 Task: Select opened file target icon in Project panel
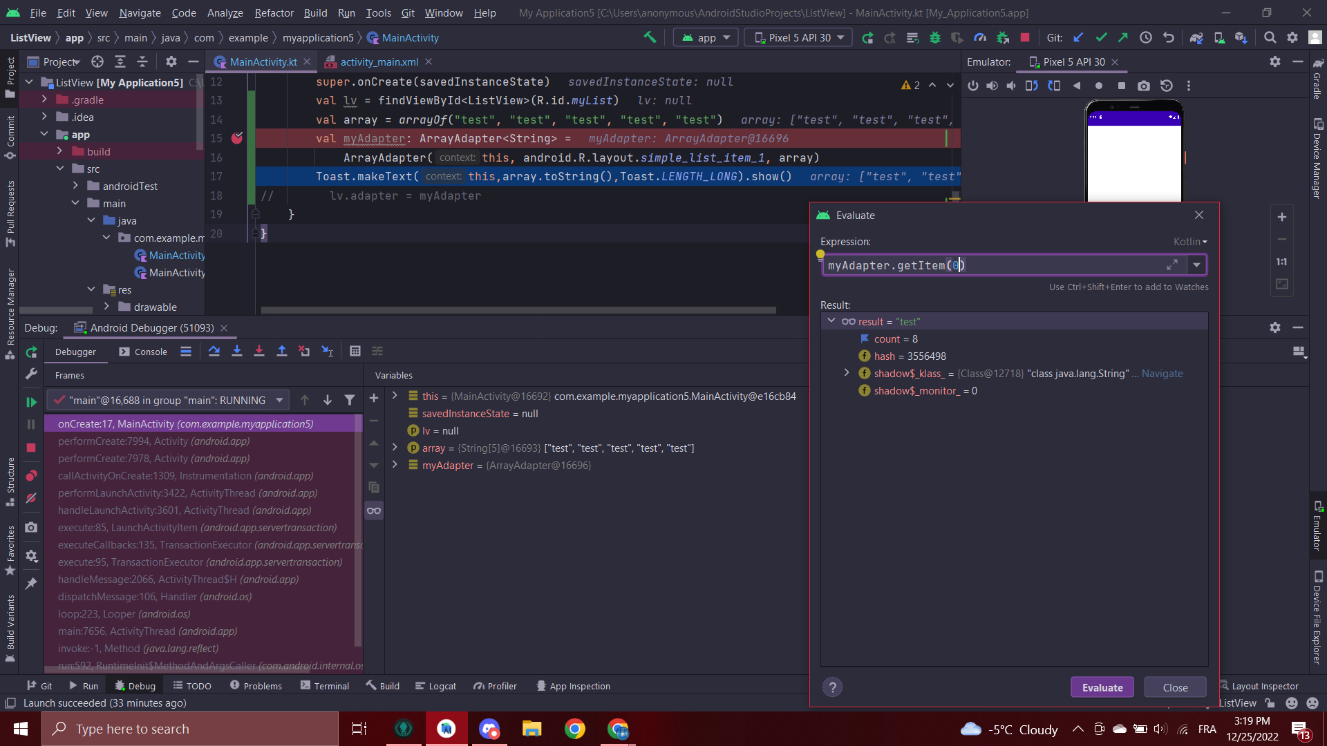pos(97,61)
